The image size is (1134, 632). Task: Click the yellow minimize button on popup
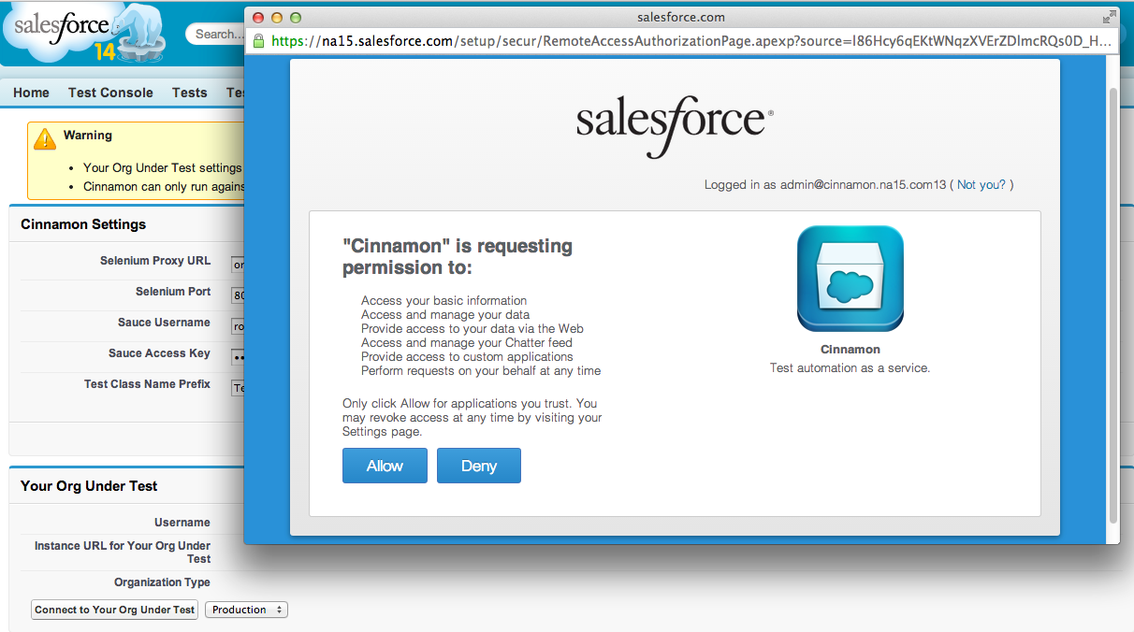click(278, 18)
